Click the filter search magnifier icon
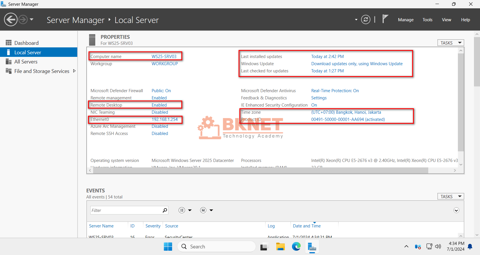The image size is (480, 255). click(x=165, y=210)
